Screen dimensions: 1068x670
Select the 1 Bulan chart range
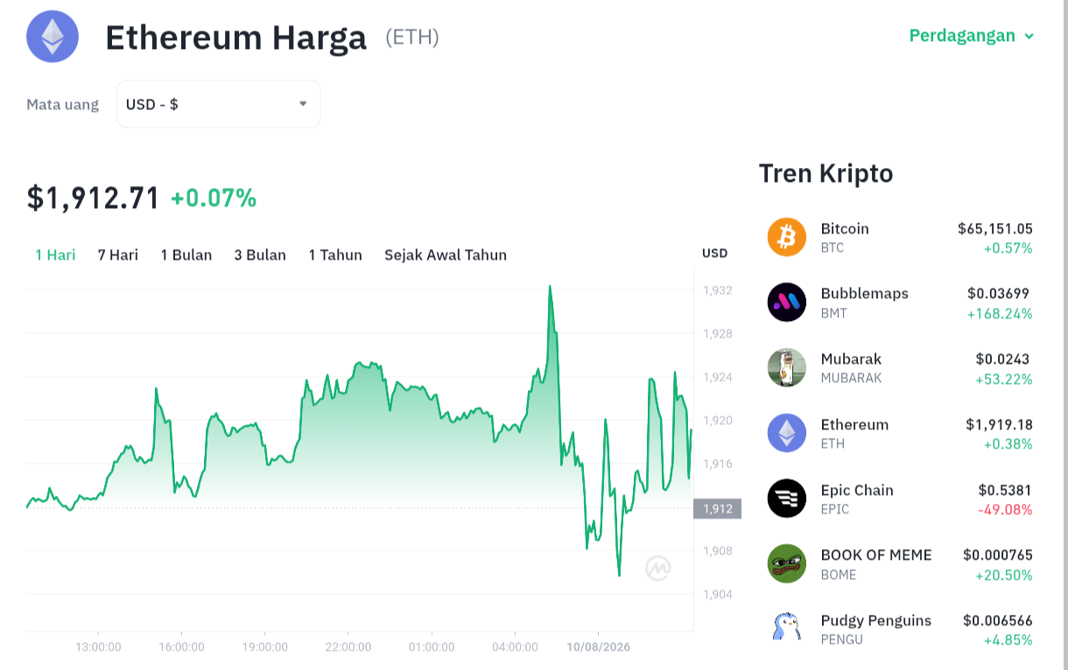point(186,255)
